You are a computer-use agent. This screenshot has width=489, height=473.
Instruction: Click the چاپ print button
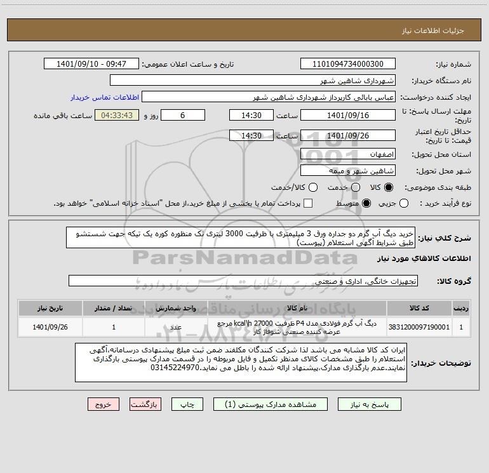click(x=187, y=404)
